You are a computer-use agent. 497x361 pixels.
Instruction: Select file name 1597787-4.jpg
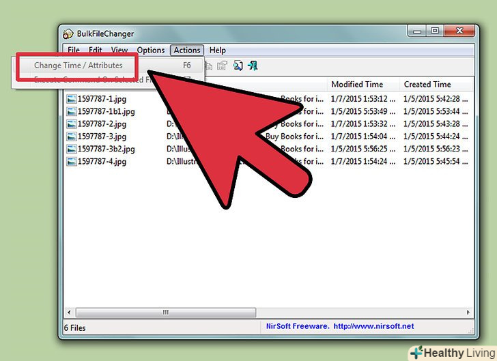click(102, 162)
